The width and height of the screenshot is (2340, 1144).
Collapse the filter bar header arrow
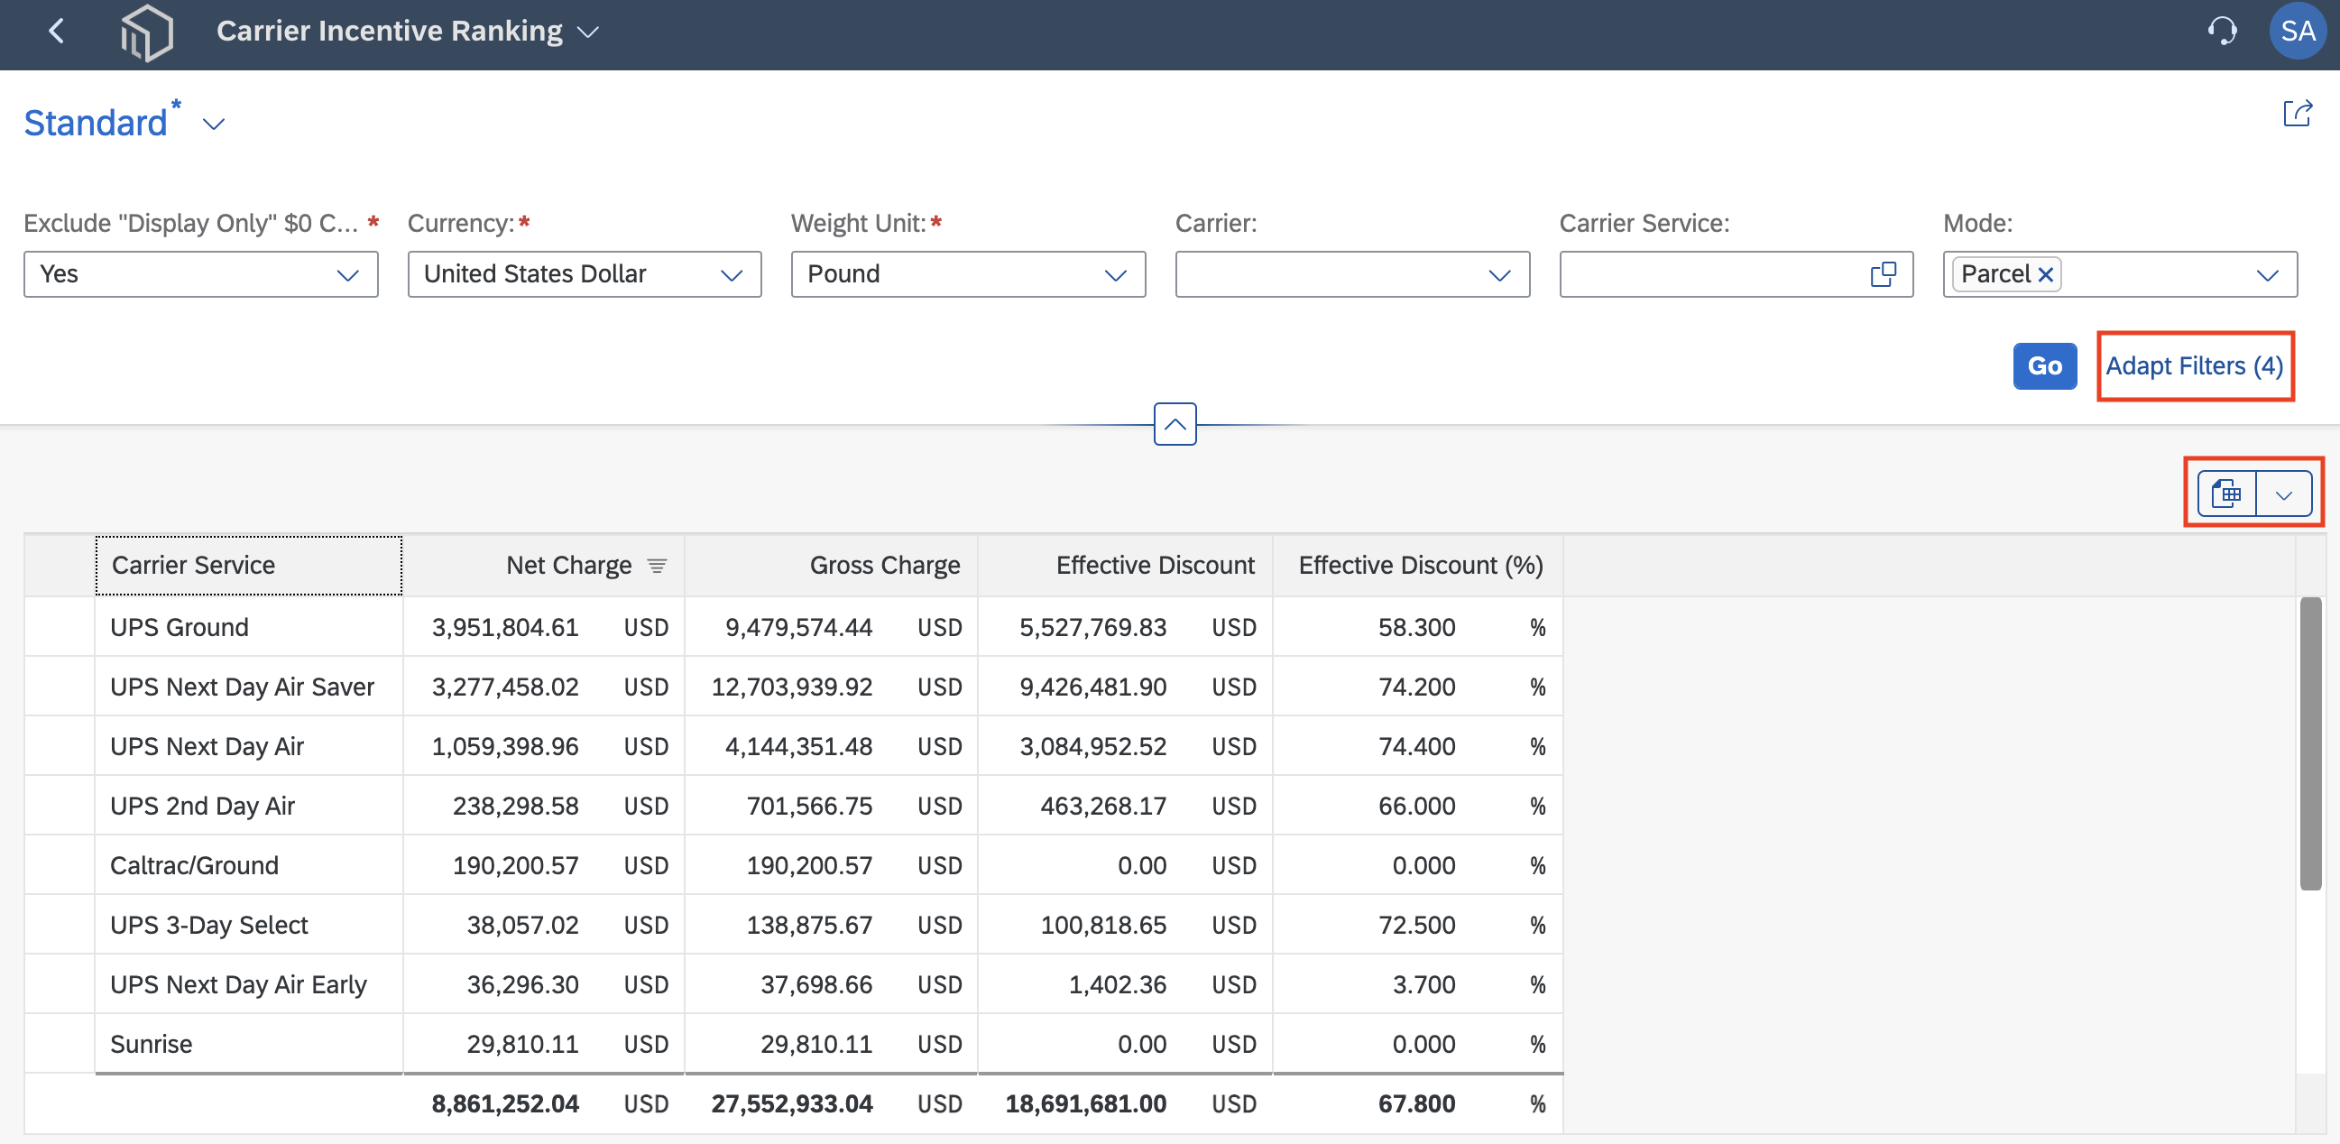1175,424
